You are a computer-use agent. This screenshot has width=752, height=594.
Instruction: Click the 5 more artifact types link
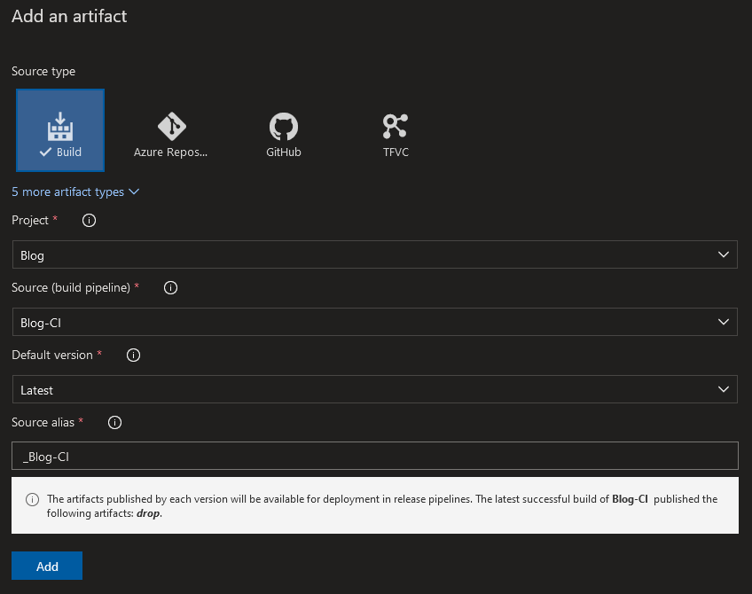click(x=68, y=191)
